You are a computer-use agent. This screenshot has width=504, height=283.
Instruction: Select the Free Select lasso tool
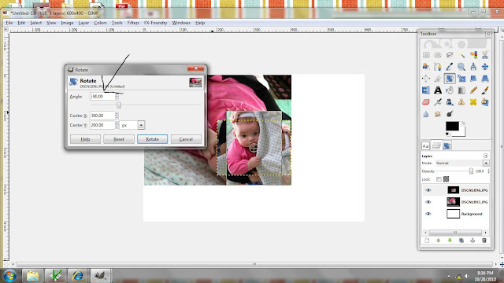pos(450,55)
